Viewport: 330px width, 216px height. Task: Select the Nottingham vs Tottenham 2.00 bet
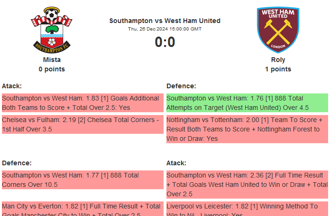(247, 129)
